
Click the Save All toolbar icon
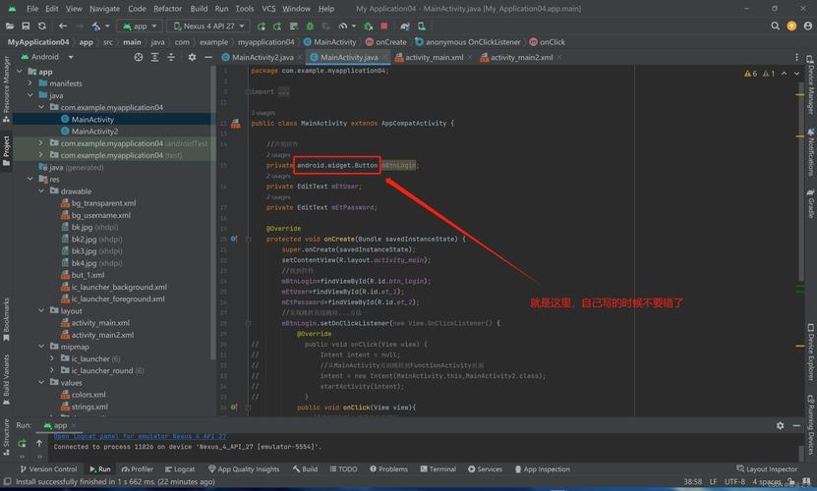coord(28,26)
